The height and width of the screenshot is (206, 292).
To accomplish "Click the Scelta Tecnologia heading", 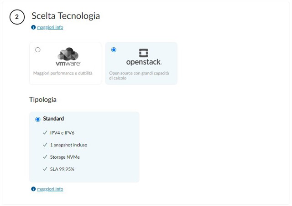I will pos(66,16).
